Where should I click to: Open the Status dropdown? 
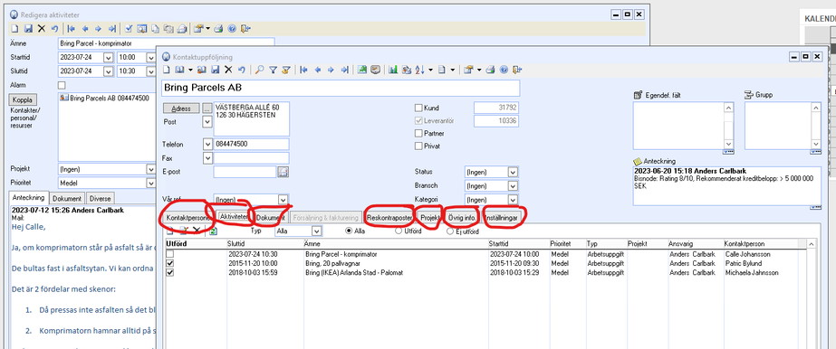513,173
